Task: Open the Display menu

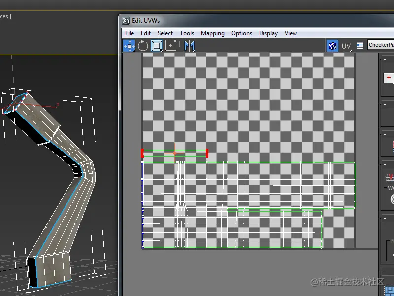Action: [268, 33]
